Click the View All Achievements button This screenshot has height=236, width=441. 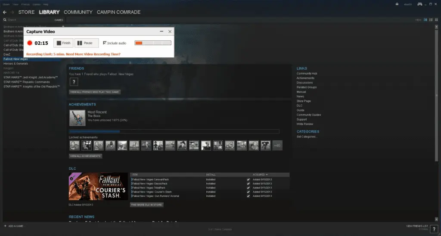click(x=86, y=156)
